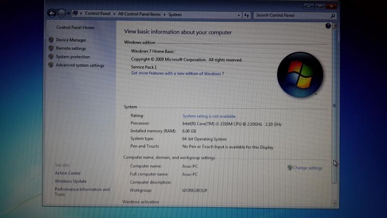
Task: Click the magnifier search icon
Action: [333, 16]
